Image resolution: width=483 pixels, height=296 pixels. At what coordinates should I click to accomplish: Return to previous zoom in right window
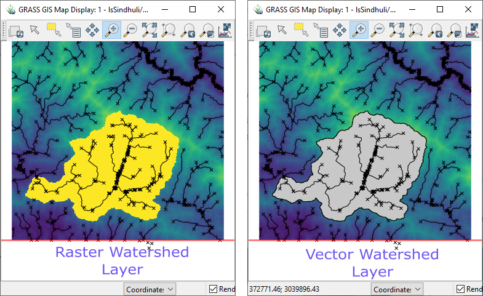click(x=435, y=30)
